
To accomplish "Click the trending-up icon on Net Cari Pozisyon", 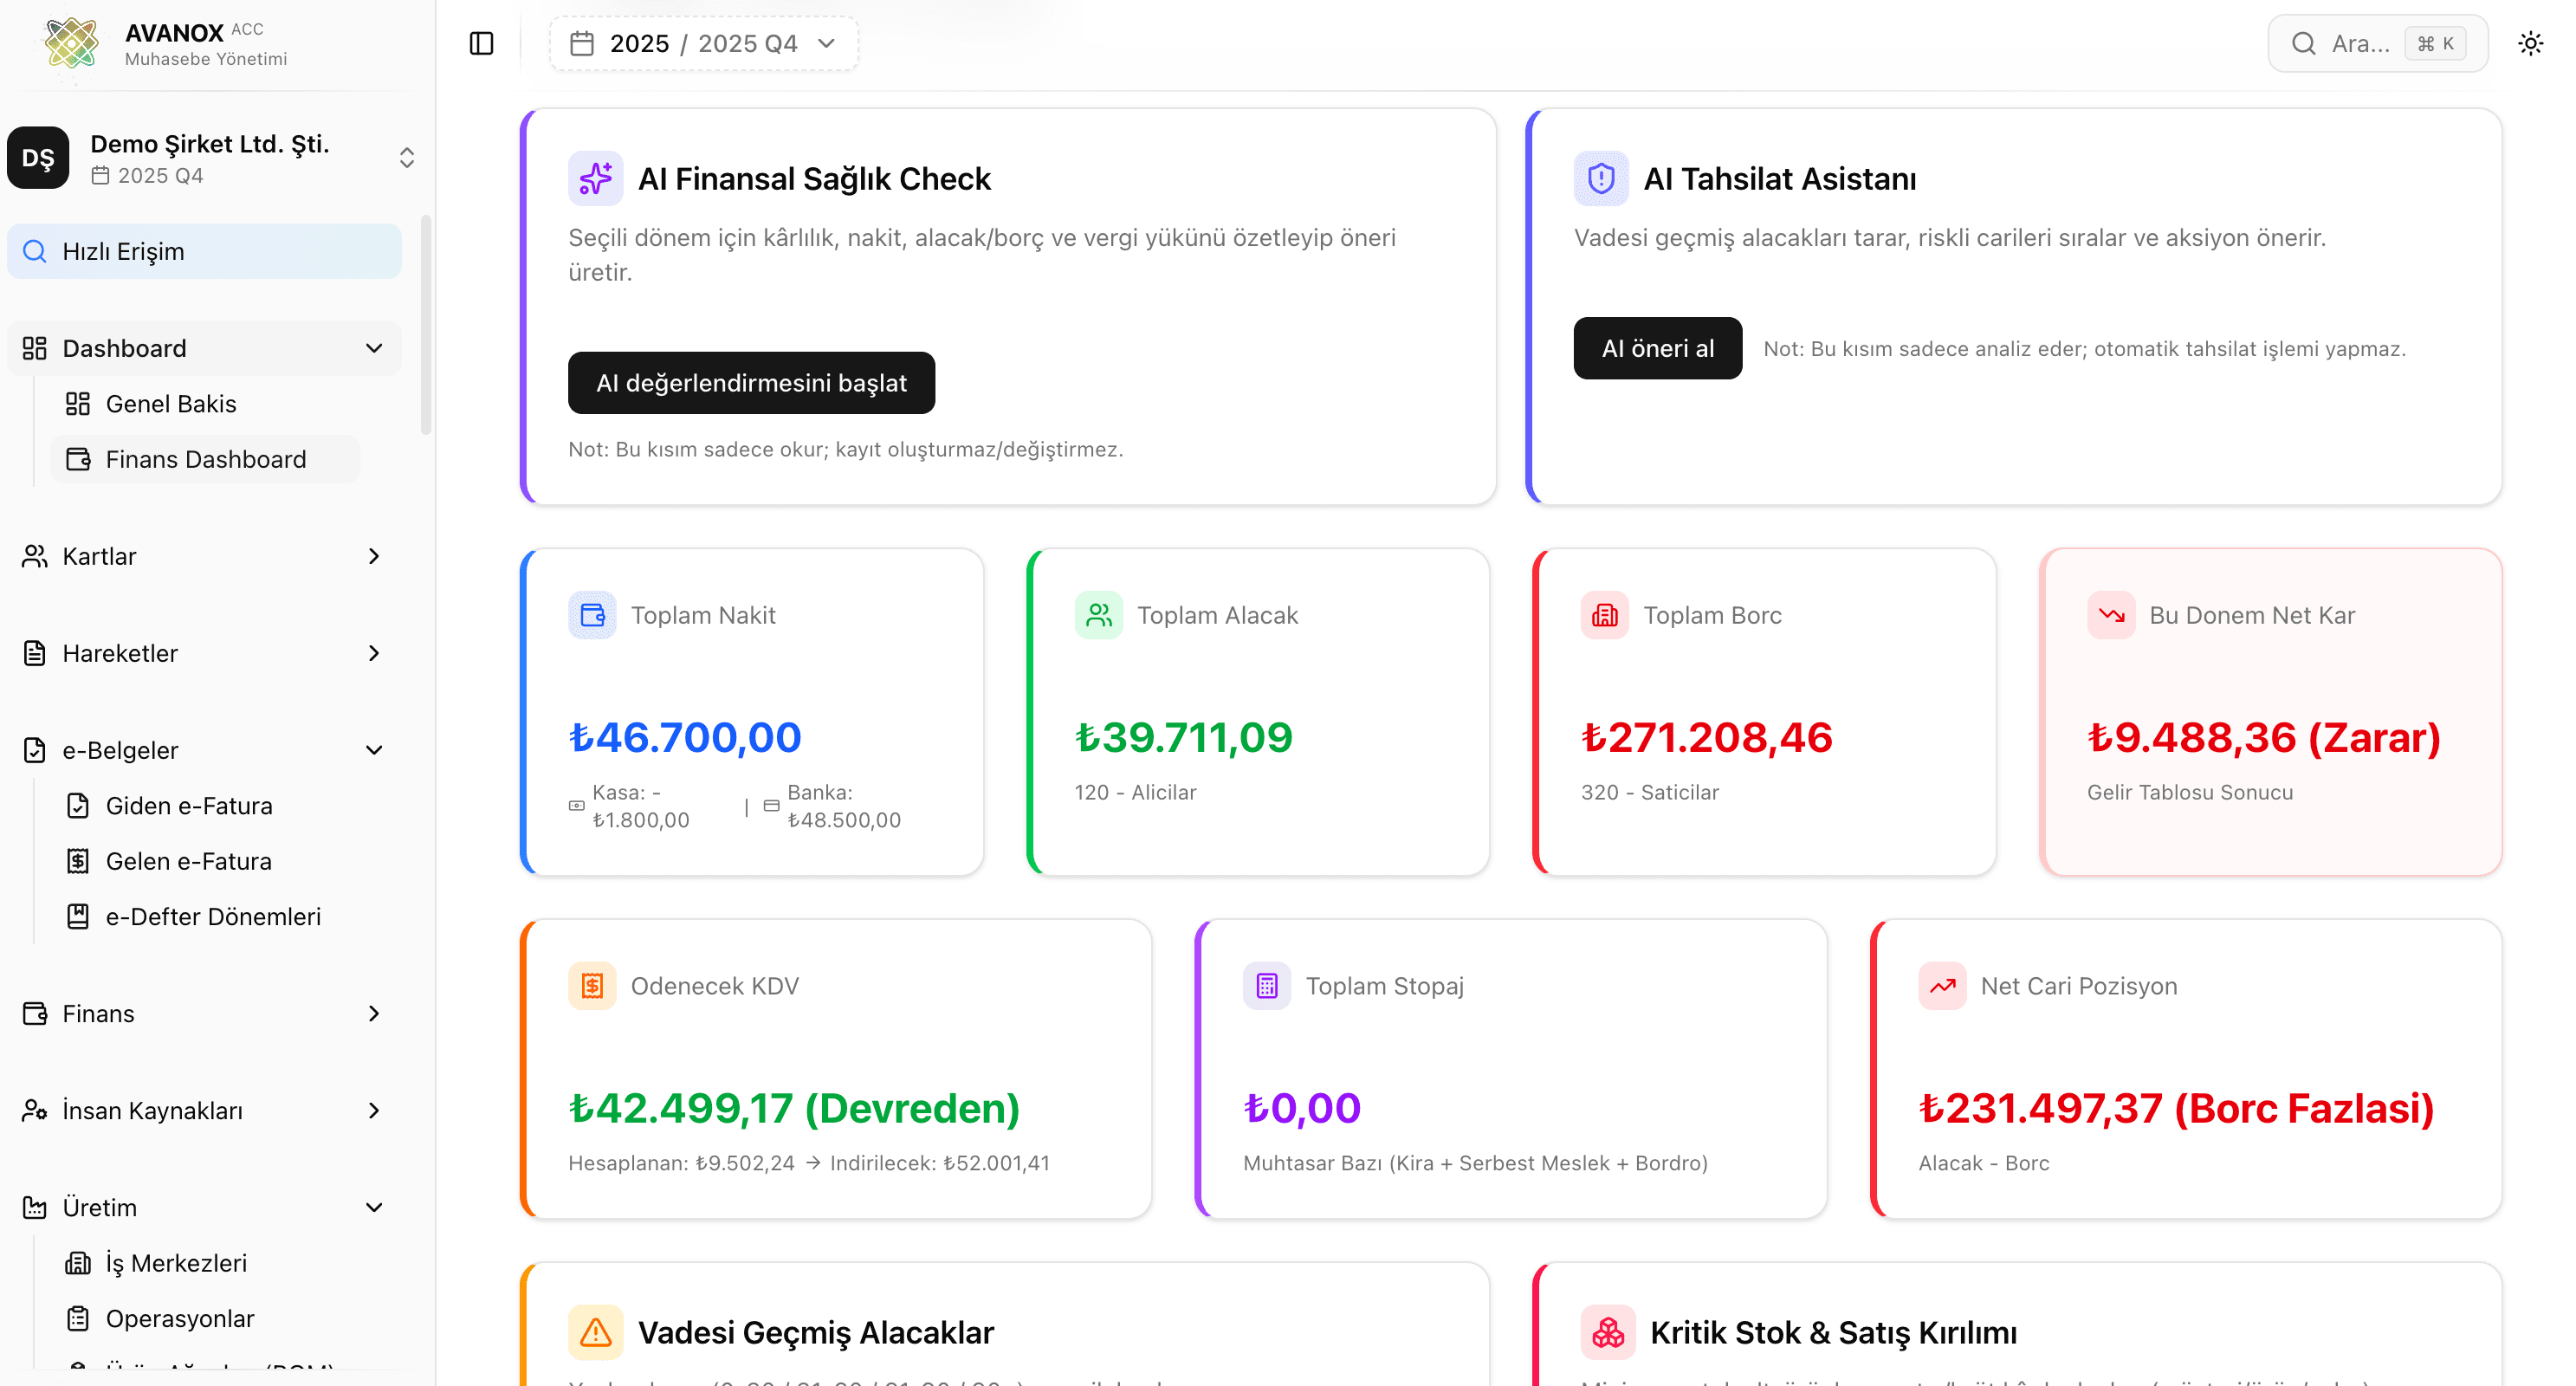I will 1942,986.
